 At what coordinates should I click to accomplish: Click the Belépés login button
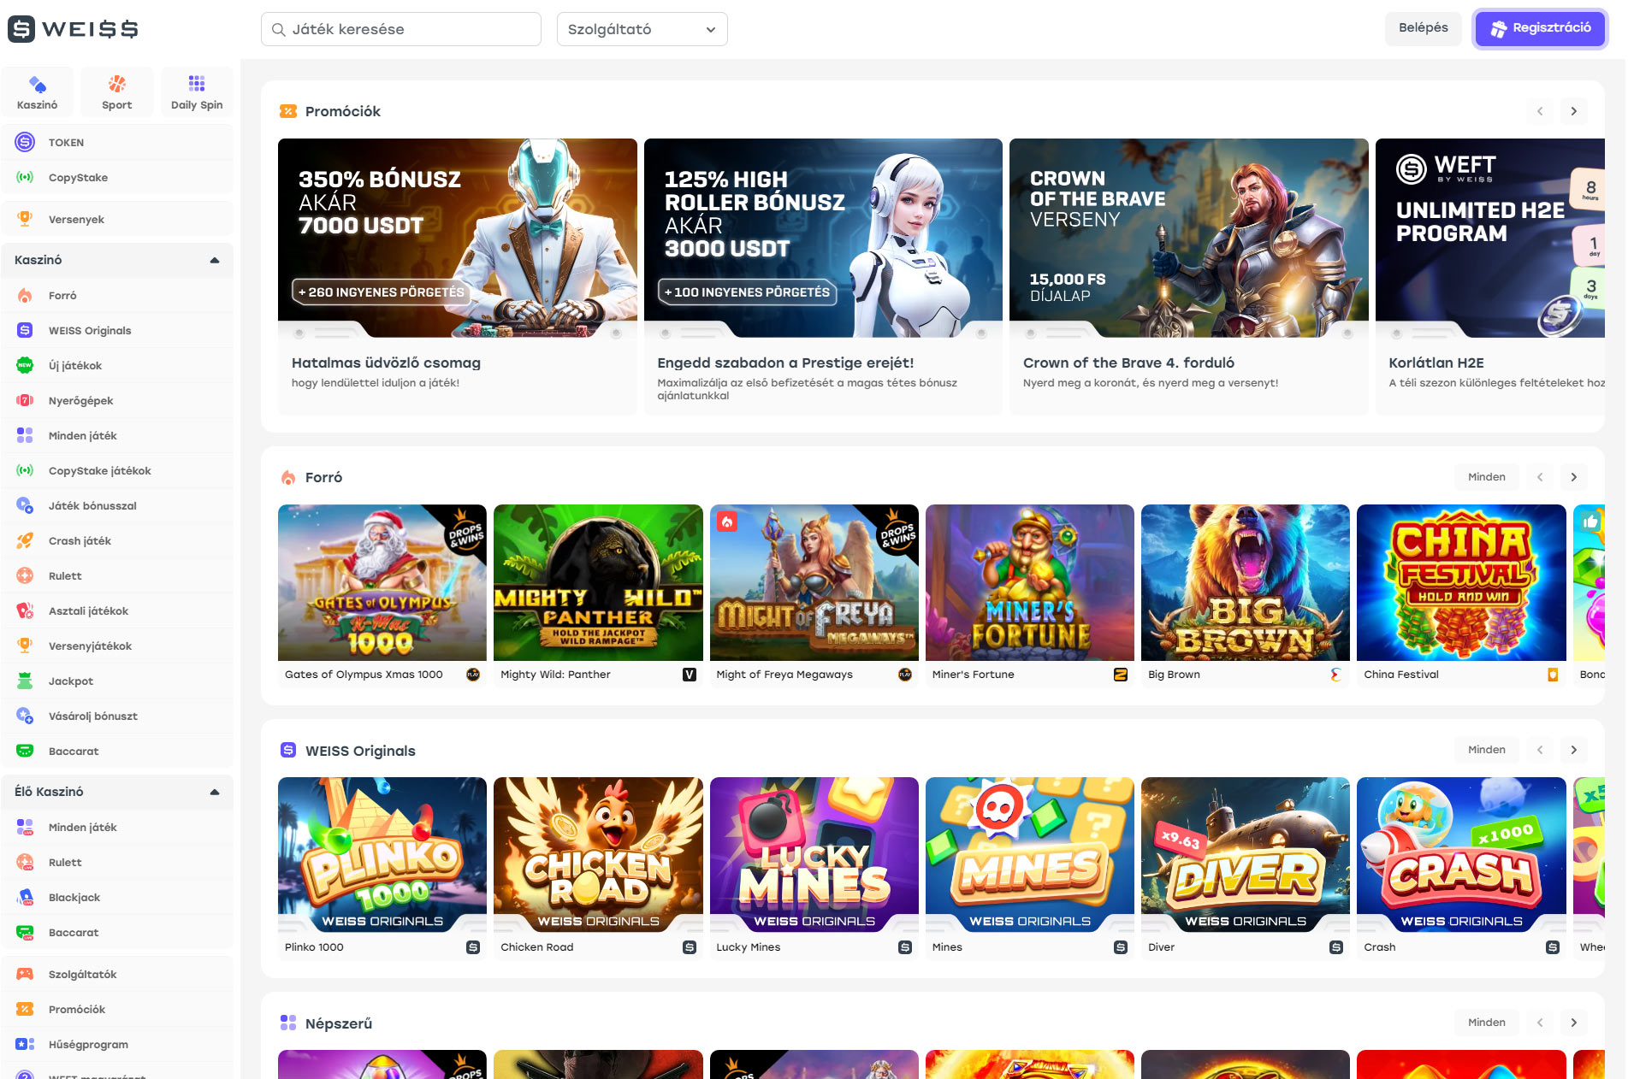point(1423,28)
